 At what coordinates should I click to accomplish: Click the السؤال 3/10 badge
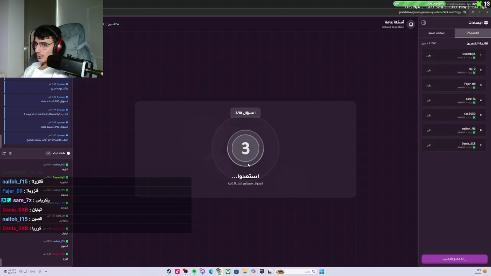[x=245, y=113]
